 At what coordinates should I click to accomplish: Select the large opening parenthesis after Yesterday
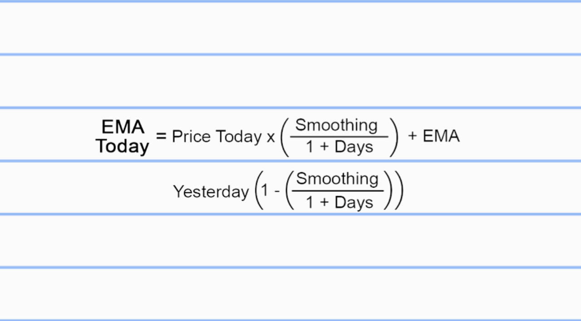[258, 190]
